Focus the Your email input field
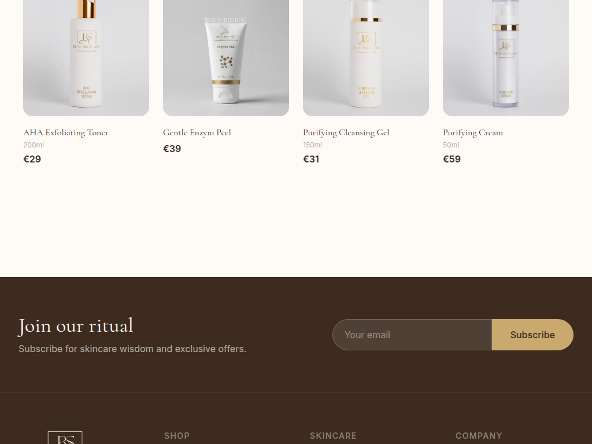The height and width of the screenshot is (444, 592). click(x=412, y=335)
